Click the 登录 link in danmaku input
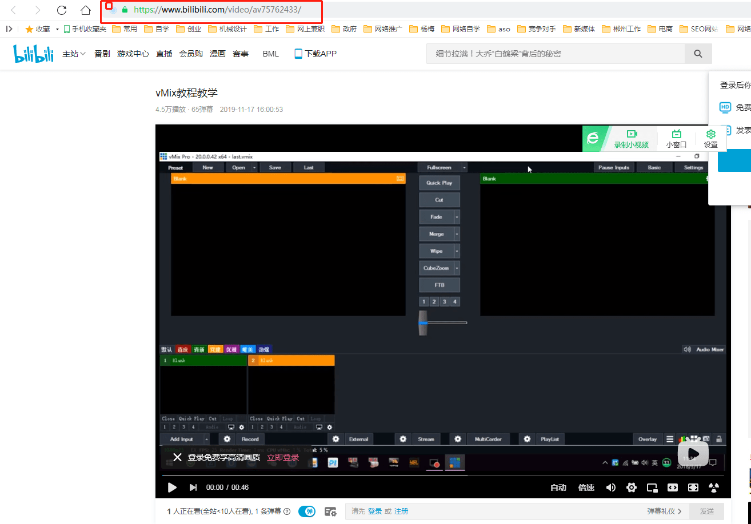 375,511
